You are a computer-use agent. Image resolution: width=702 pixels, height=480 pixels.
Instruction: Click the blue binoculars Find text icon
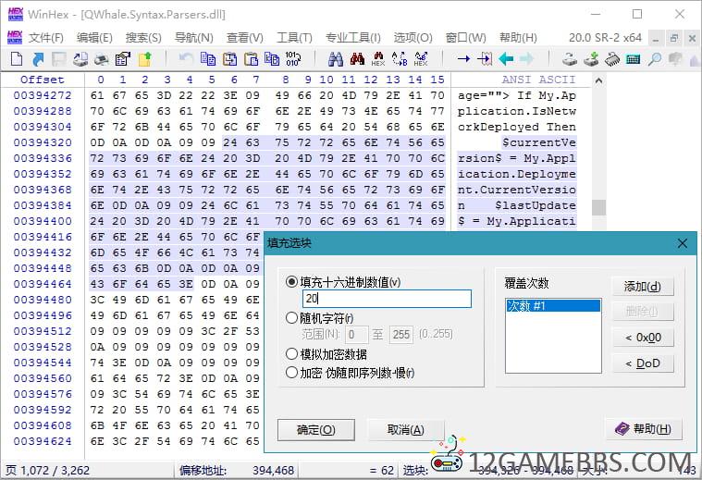[336, 58]
